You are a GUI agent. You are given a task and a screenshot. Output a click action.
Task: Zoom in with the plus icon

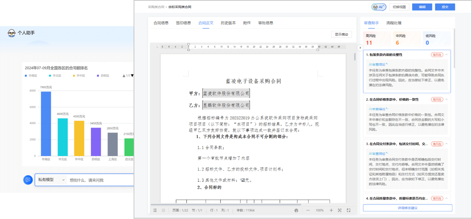click(331, 210)
